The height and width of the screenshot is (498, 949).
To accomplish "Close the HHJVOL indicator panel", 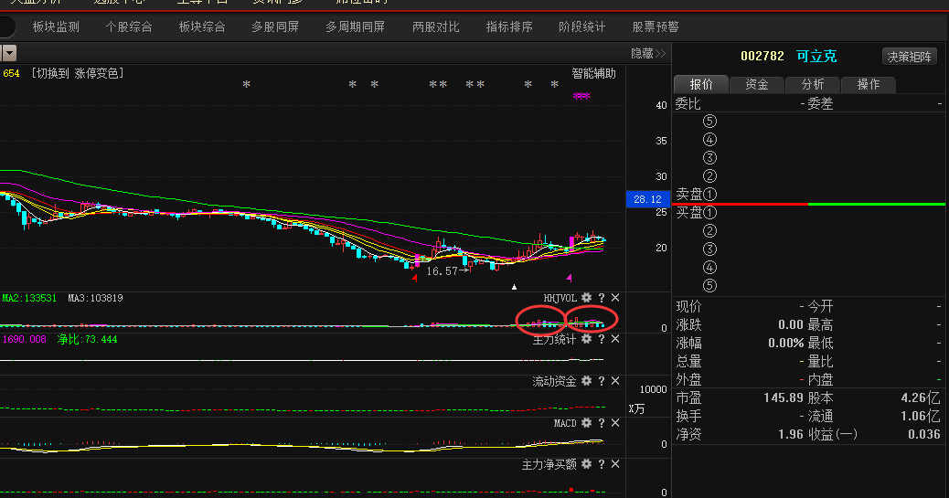I will [615, 298].
